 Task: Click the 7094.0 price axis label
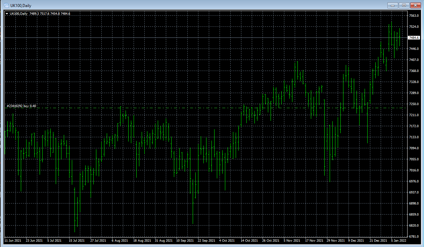[414, 148]
